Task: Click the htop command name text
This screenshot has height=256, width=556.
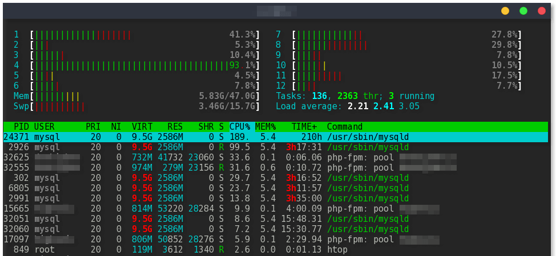Action: (337, 250)
